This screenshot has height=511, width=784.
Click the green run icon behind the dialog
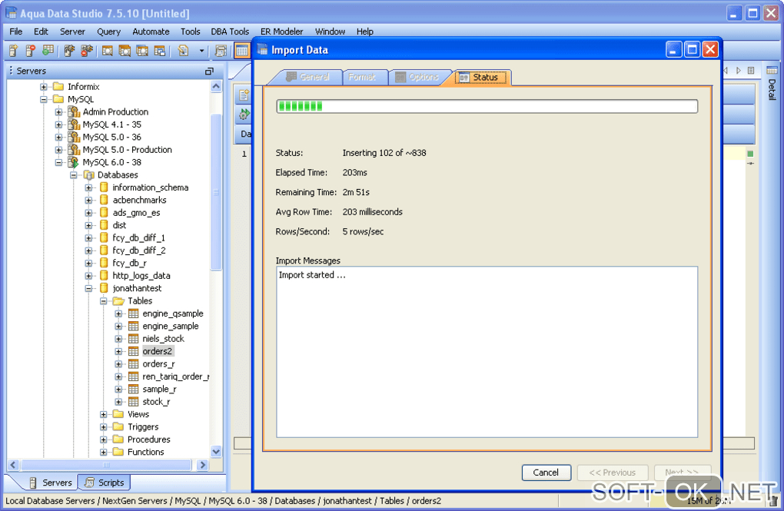[x=244, y=114]
